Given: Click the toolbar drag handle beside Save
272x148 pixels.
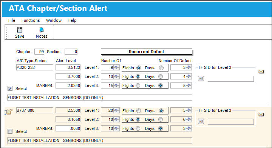Looking at the screenshot, I should coord(7,32).
